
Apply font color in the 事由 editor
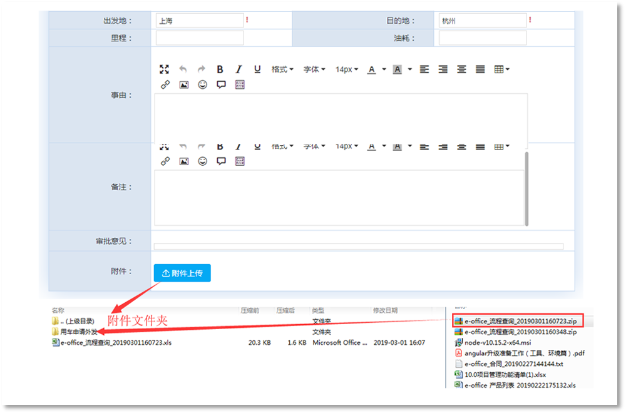[372, 69]
